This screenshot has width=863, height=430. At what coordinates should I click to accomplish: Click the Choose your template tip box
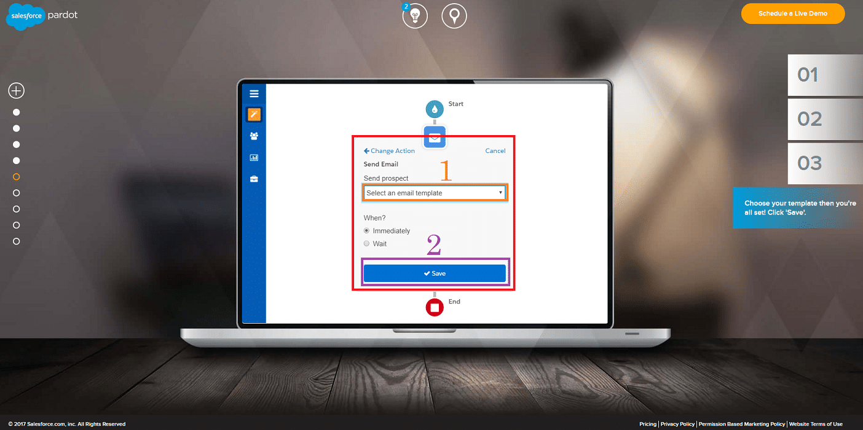(798, 208)
